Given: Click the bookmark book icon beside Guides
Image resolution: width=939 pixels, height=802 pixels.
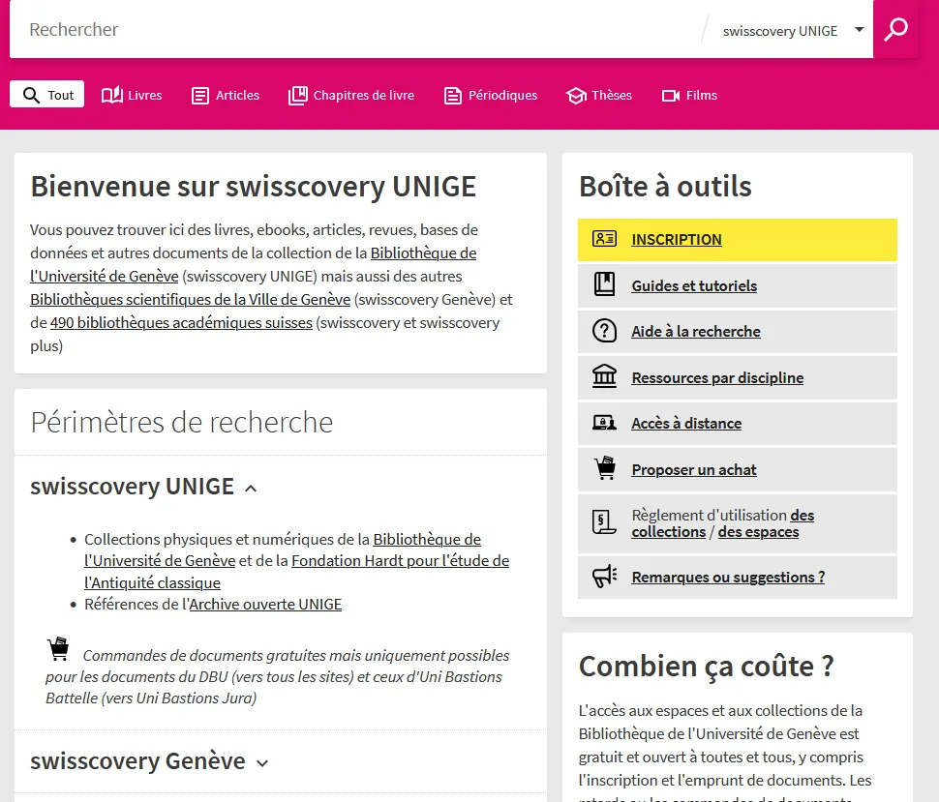Looking at the screenshot, I should pyautogui.click(x=604, y=283).
